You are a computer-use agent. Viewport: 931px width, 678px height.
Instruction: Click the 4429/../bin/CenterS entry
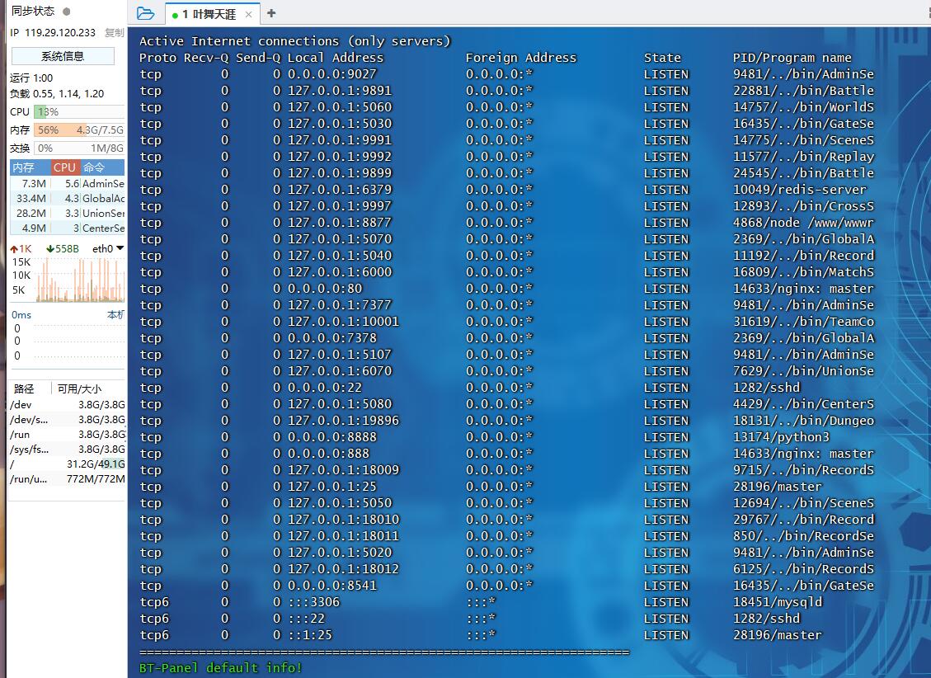coord(803,404)
